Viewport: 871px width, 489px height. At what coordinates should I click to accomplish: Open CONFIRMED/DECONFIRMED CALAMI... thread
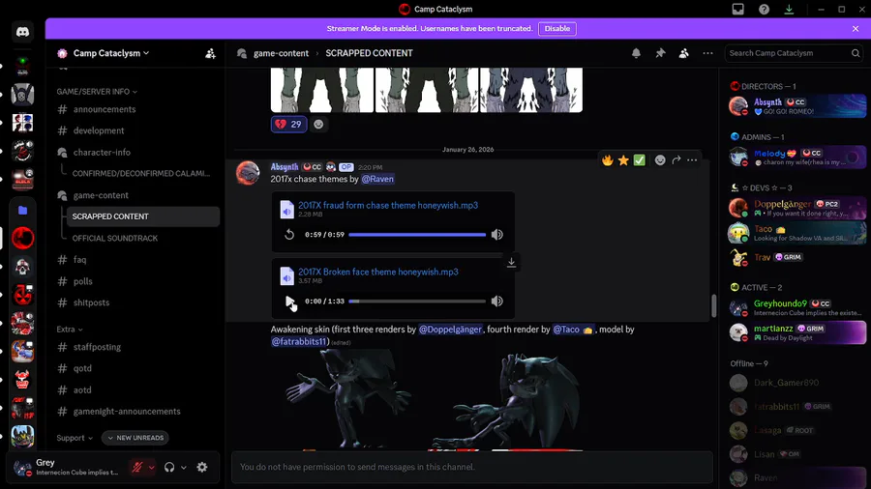click(x=143, y=174)
